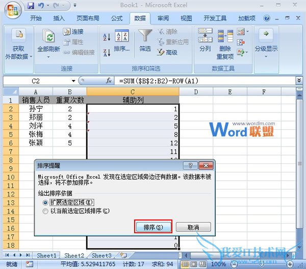This screenshot has width=306, height=269.
Task: Click the 取消 button
Action: coord(193,227)
